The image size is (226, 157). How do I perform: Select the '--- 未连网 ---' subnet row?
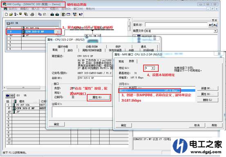157,87
